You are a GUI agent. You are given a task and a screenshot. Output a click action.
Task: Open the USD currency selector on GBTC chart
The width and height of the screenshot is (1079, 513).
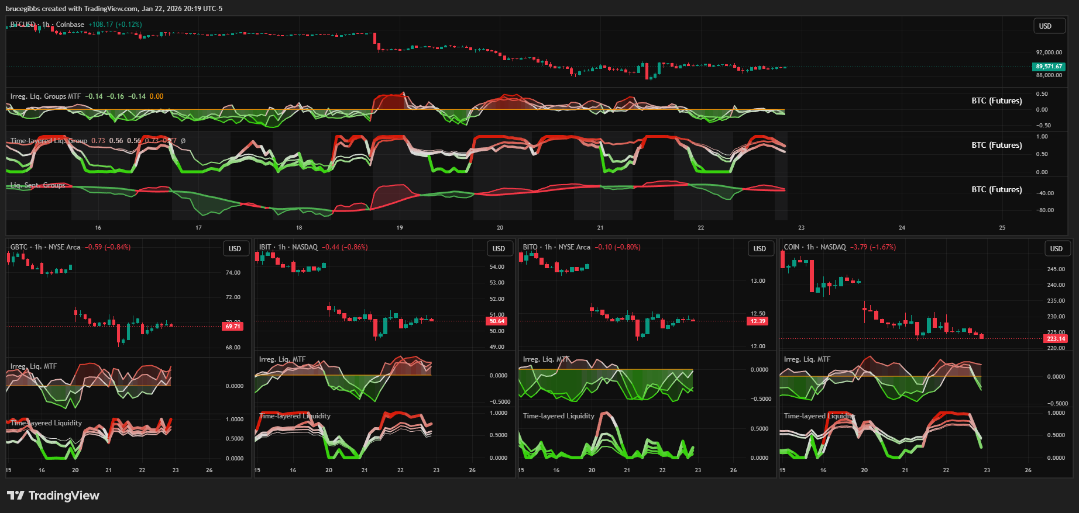coord(235,249)
